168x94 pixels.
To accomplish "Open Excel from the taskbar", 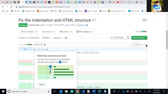I will tap(99, 91).
